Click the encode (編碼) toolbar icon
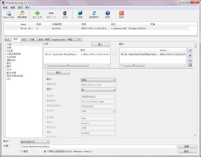Image resolution: width=201 pixels, height=157 pixels. tap(65, 13)
